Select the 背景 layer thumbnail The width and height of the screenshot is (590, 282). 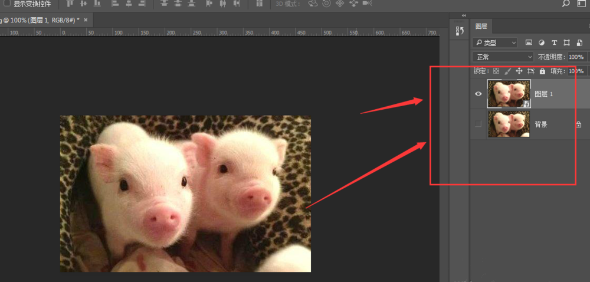coord(509,124)
